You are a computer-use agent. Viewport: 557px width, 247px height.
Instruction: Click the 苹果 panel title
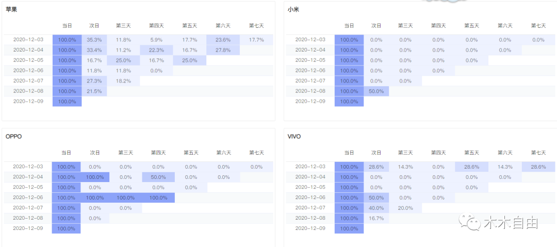(x=11, y=9)
